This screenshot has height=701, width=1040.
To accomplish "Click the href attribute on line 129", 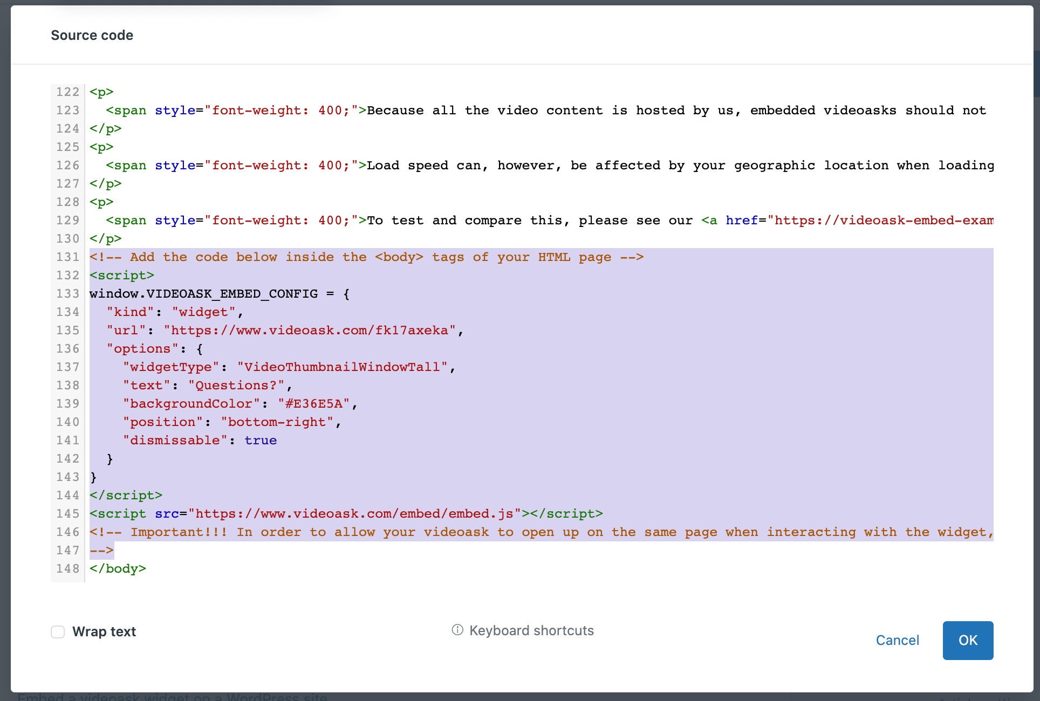I will click(742, 221).
